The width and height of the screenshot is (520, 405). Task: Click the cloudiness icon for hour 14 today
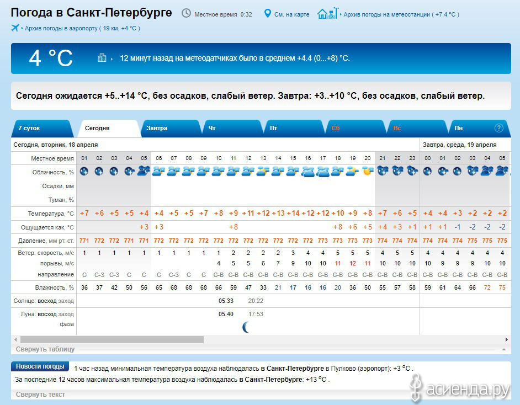coord(278,172)
